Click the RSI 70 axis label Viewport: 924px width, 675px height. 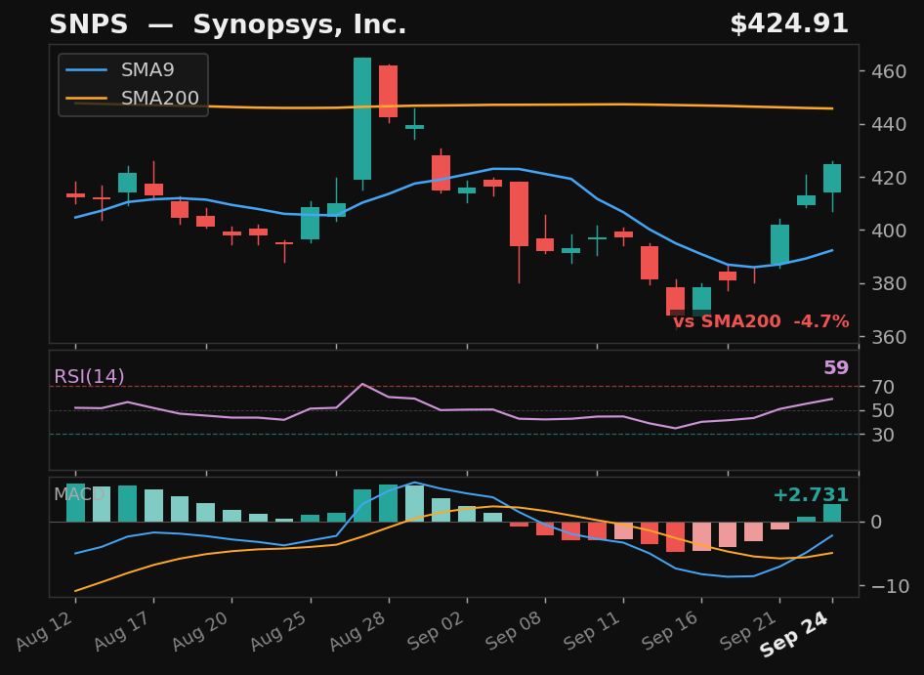click(x=885, y=387)
